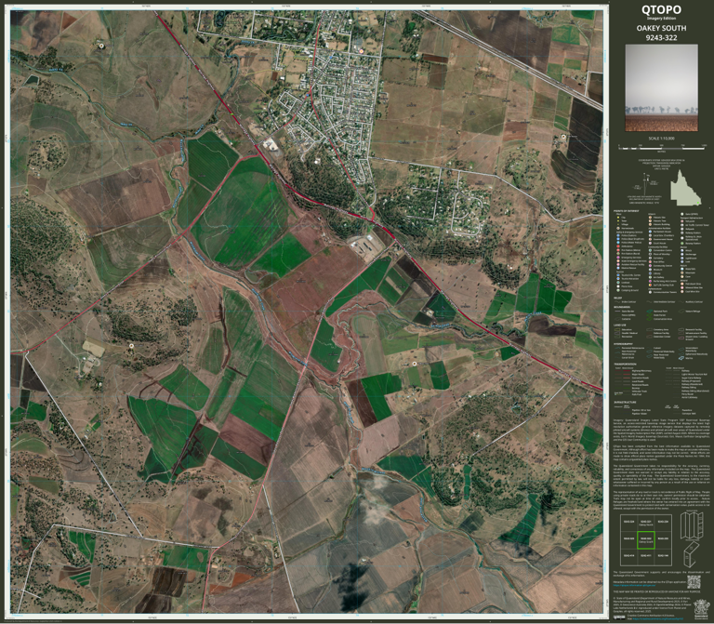714x624 pixels.
Task: Click the Imagery Edition subtitle
Action: tap(661, 19)
